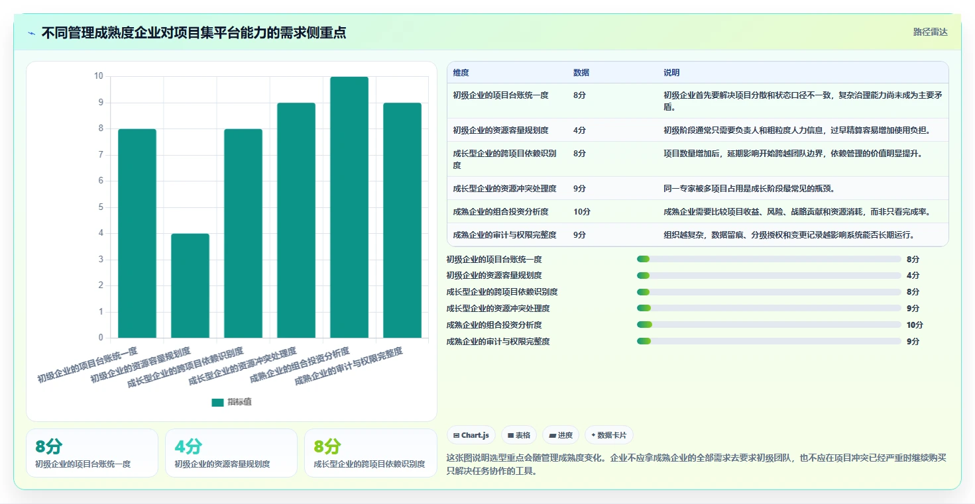Click the 10分 value beside the progress bars
This screenshot has height=504, width=975.
pyautogui.click(x=915, y=325)
